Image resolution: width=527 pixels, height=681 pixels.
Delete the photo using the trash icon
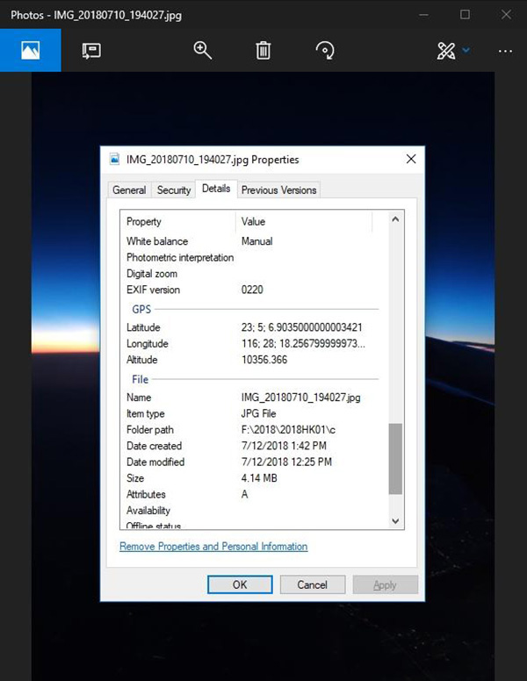point(263,50)
